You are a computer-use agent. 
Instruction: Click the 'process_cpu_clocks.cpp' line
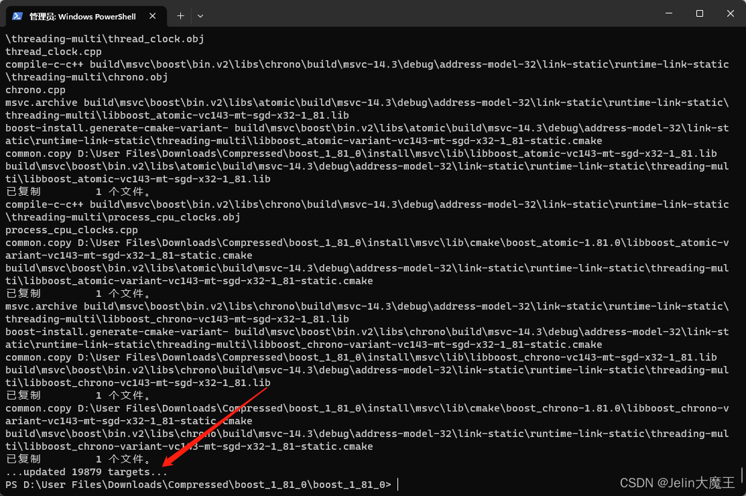[71, 230]
